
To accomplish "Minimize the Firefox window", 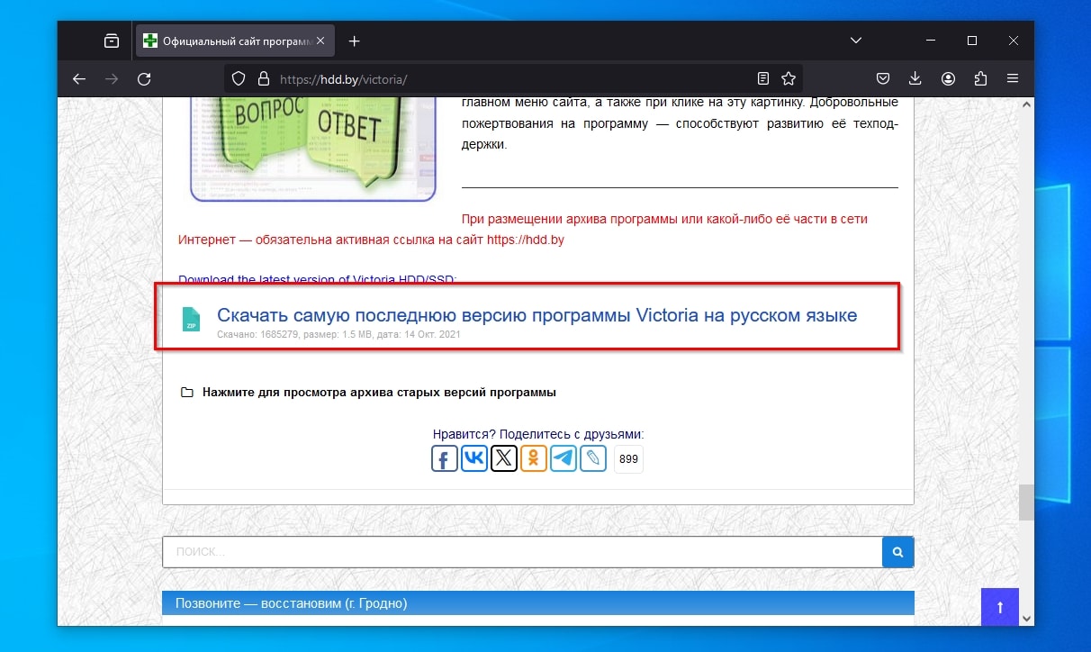I will pyautogui.click(x=930, y=41).
